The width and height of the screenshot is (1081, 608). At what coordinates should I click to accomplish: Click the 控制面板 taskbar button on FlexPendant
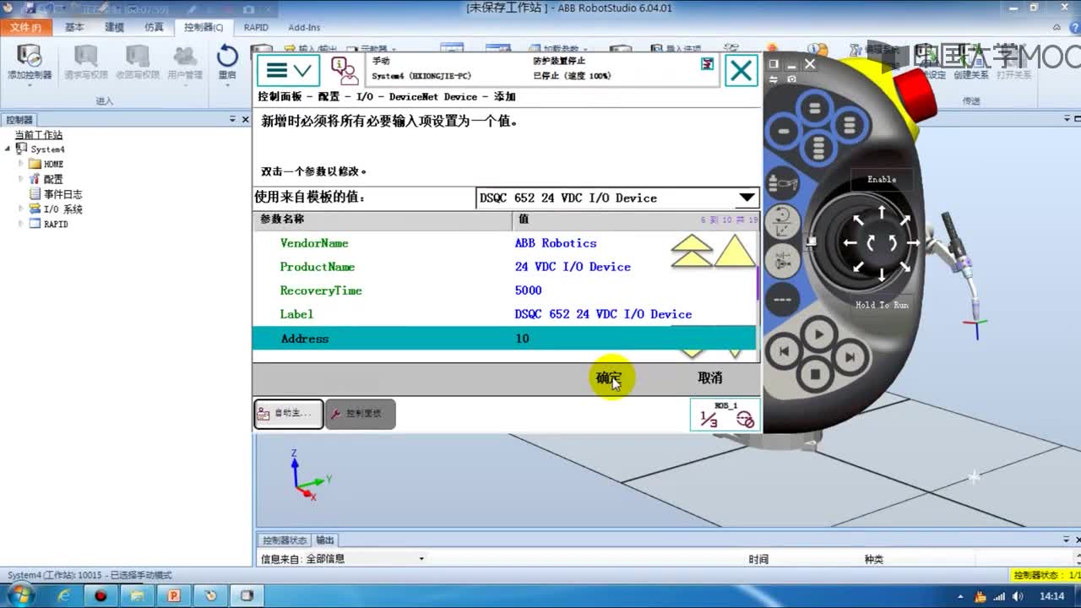pos(361,414)
